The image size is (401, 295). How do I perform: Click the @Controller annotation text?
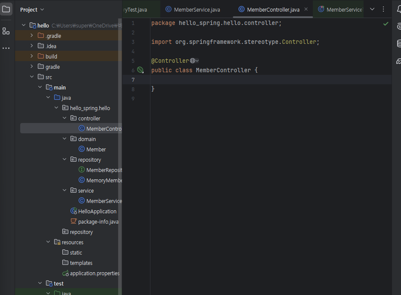170,61
